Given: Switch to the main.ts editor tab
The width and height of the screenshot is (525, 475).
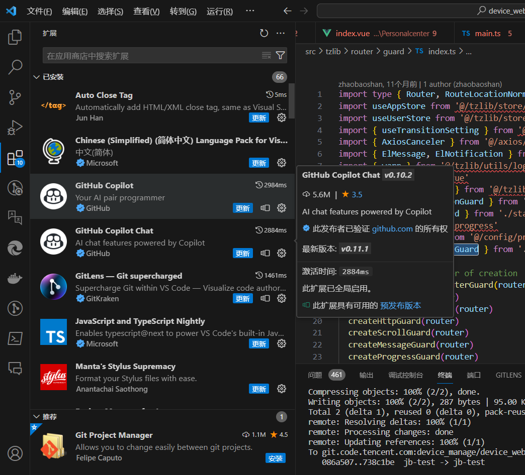Looking at the screenshot, I should (489, 34).
